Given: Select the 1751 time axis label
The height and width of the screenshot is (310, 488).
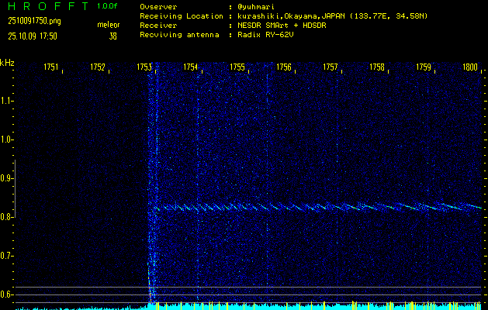Looking at the screenshot, I should click(x=50, y=67).
